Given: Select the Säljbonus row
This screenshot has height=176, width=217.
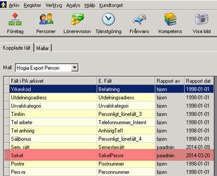Looking at the screenshot, I should tap(108, 139).
